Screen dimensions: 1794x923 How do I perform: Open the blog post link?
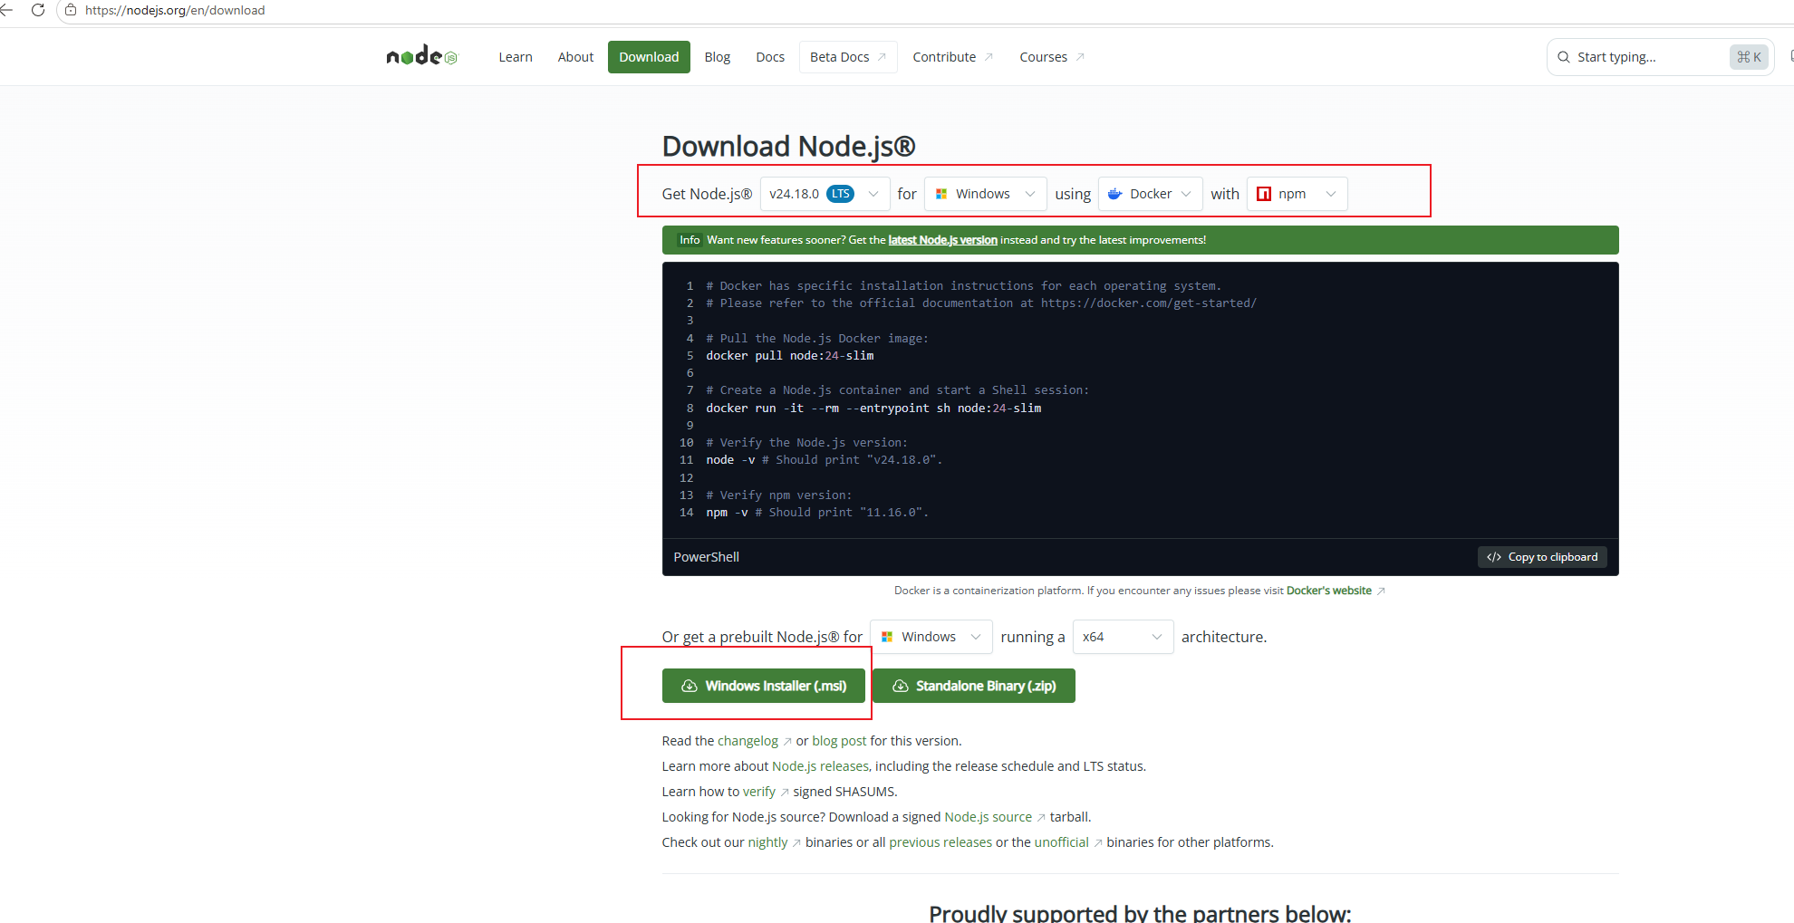[839, 741]
